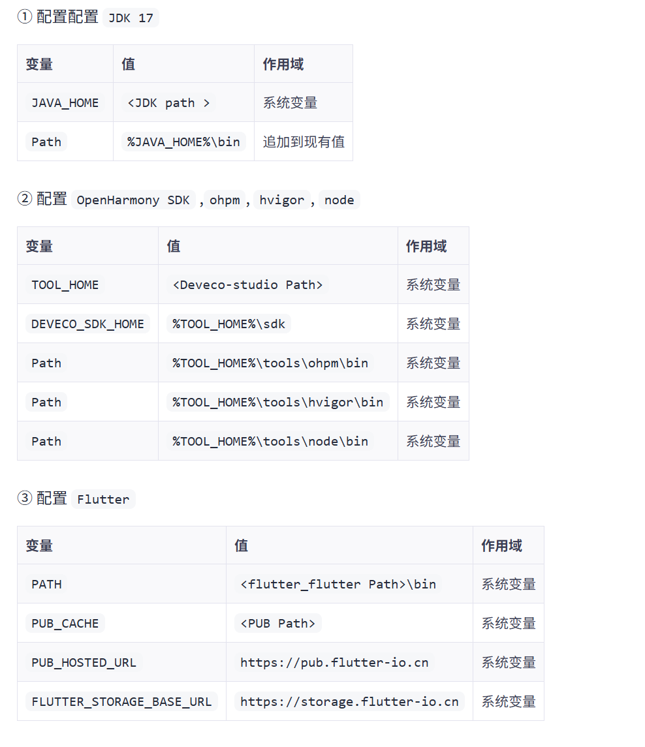Click "系统变量" in the ohpm\bin row

coord(433,363)
